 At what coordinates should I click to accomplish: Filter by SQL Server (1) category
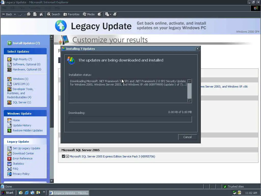tap(22, 102)
